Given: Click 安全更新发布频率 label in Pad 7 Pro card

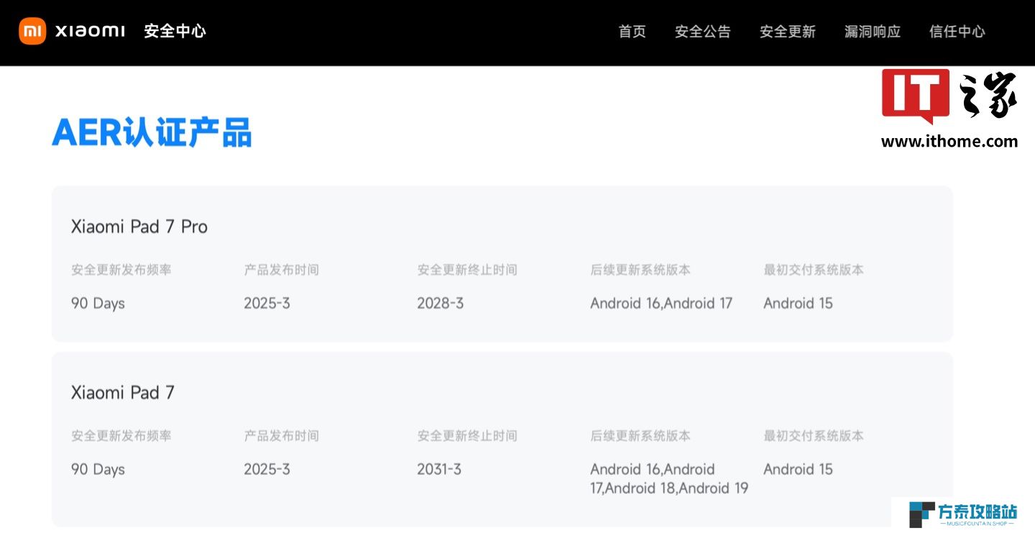Looking at the screenshot, I should click(x=121, y=270).
